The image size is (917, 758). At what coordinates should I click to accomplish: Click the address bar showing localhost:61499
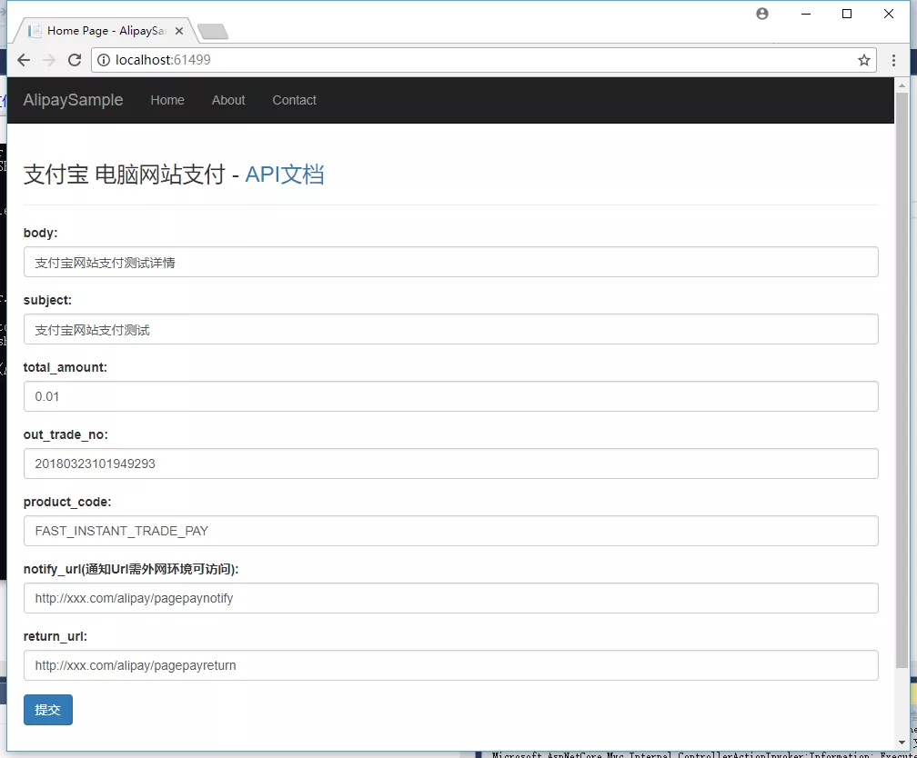(364, 60)
